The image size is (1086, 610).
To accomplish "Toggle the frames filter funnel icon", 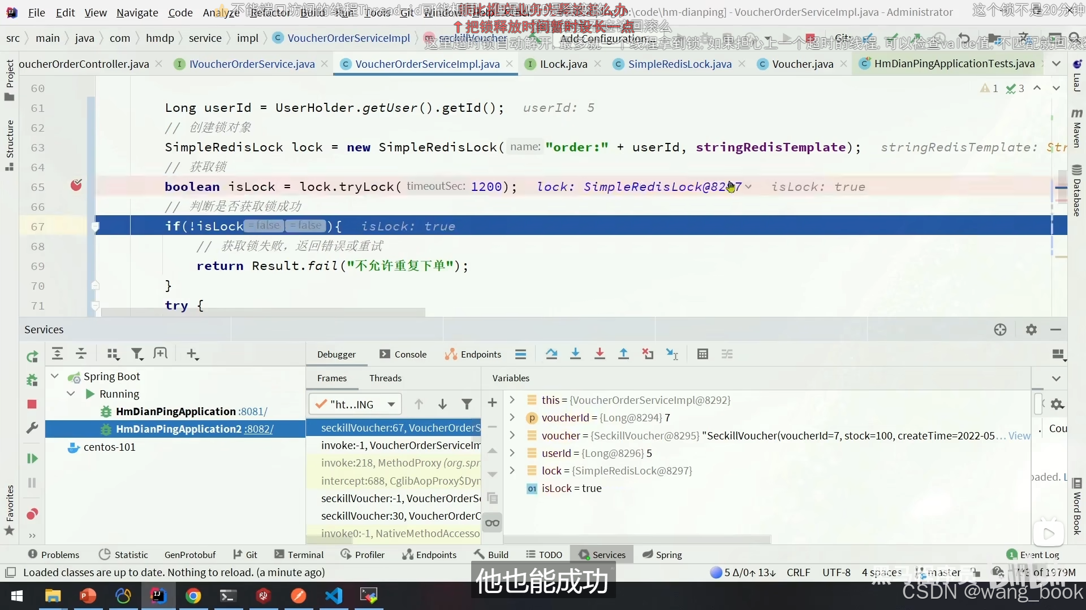I will click(x=467, y=404).
